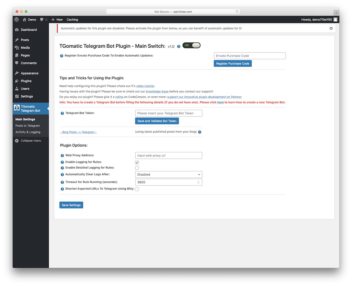Expand Automatically Clear Logs After dropdown

point(169,174)
